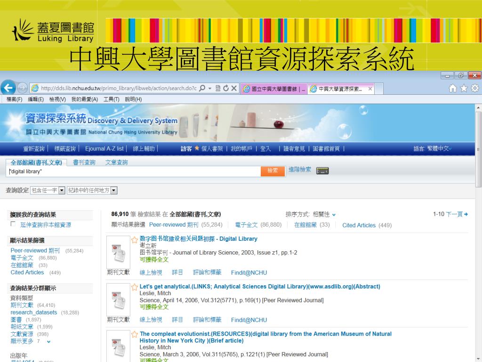Open the 編輯(E) menu
This screenshot has height=362, width=482.
point(36,99)
